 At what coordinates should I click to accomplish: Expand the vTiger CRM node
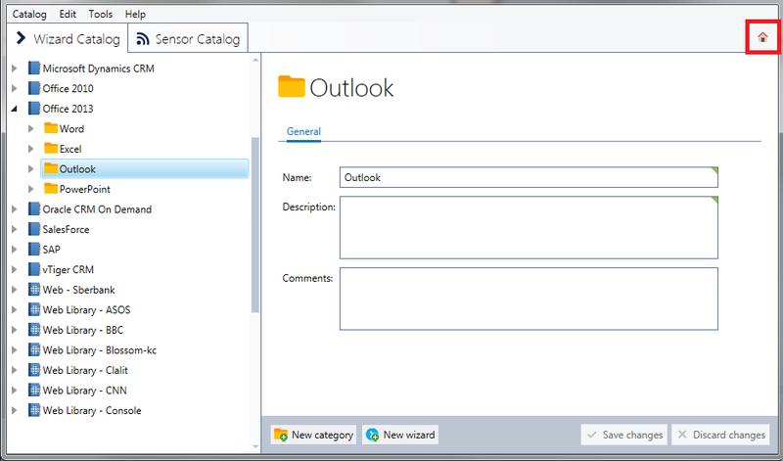tap(15, 269)
